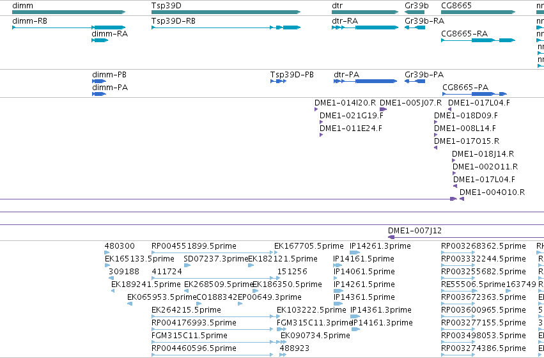This screenshot has height=358, width=544.
Task: Click EST EK264215.5prime
Action: click(x=186, y=310)
